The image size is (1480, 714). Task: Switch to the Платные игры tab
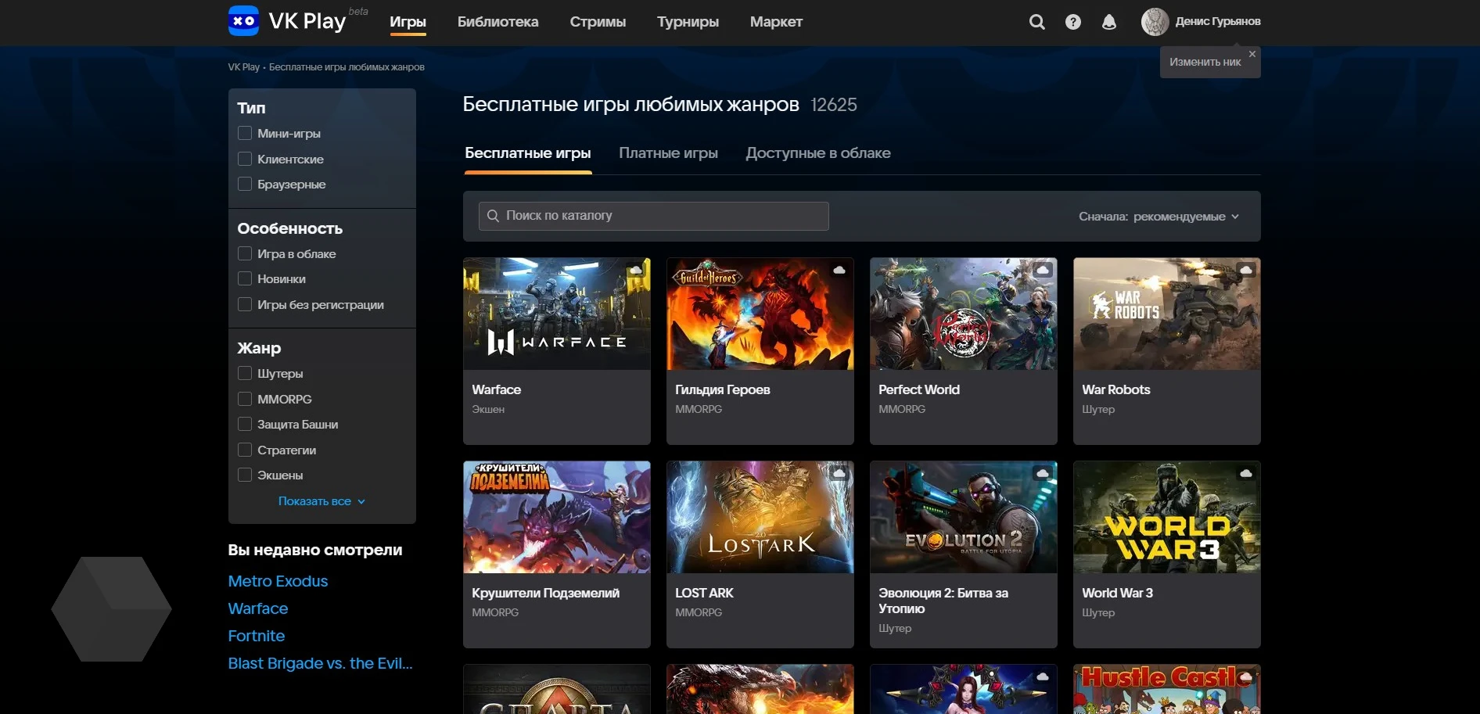pos(668,153)
